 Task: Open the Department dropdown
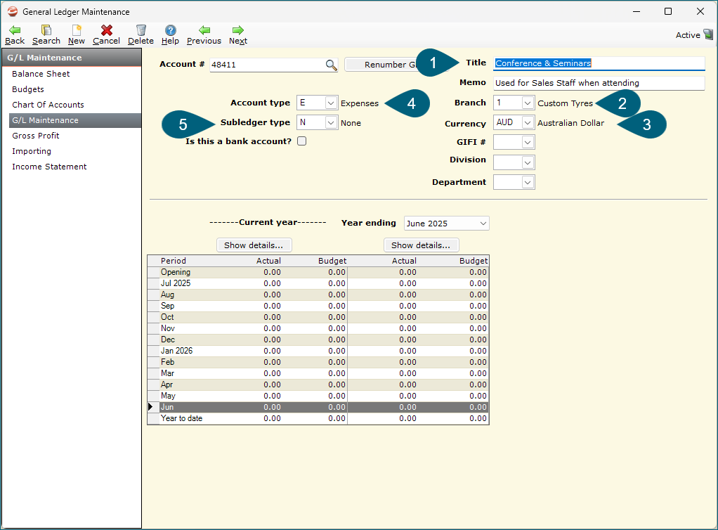coord(528,182)
